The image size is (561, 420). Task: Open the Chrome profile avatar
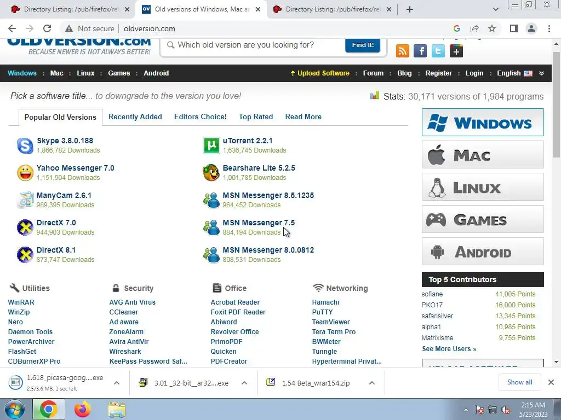pyautogui.click(x=531, y=28)
